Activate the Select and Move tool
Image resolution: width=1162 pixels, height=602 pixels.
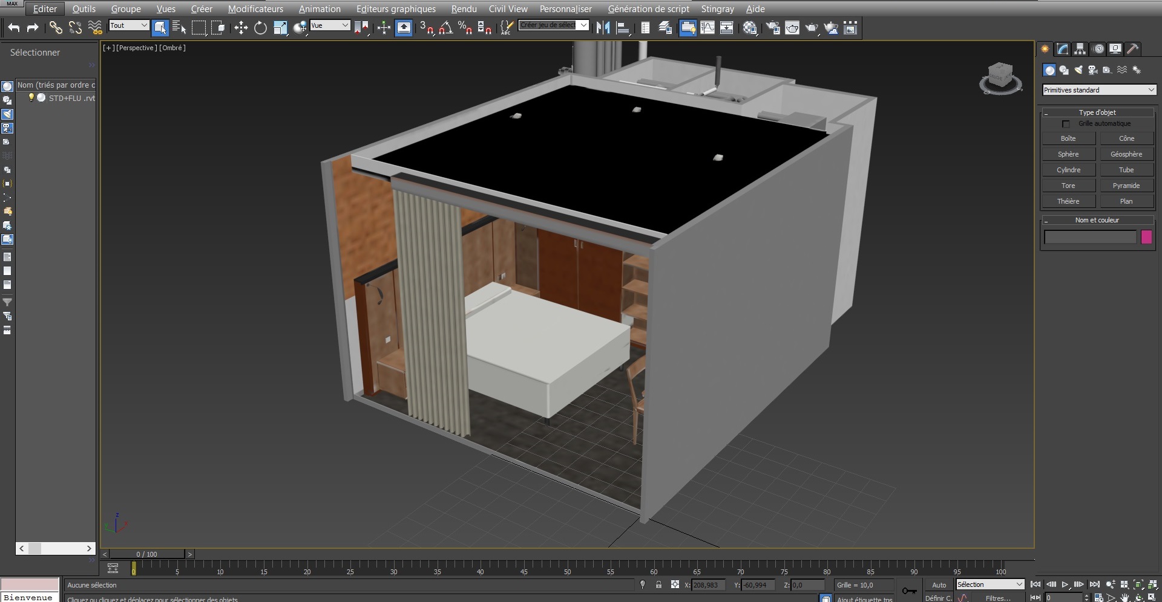click(241, 27)
